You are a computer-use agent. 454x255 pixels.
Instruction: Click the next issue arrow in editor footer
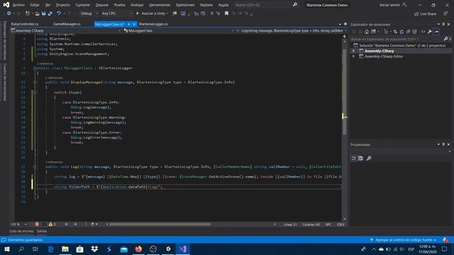click(75, 224)
